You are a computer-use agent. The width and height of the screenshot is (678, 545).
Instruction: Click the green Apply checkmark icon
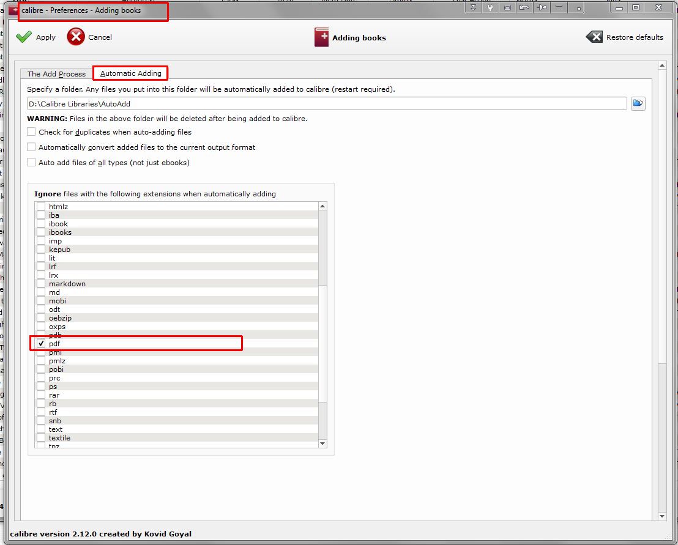click(24, 37)
